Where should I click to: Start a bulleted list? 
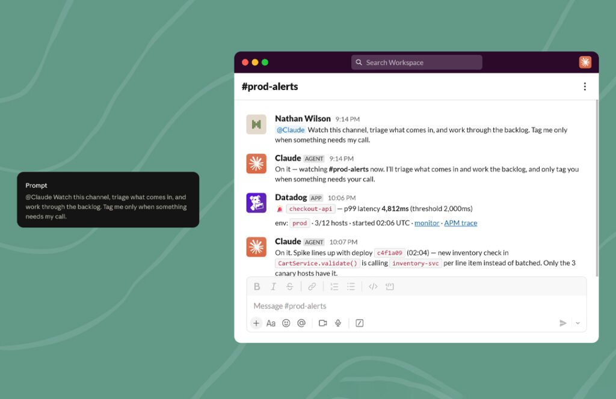[x=351, y=287]
